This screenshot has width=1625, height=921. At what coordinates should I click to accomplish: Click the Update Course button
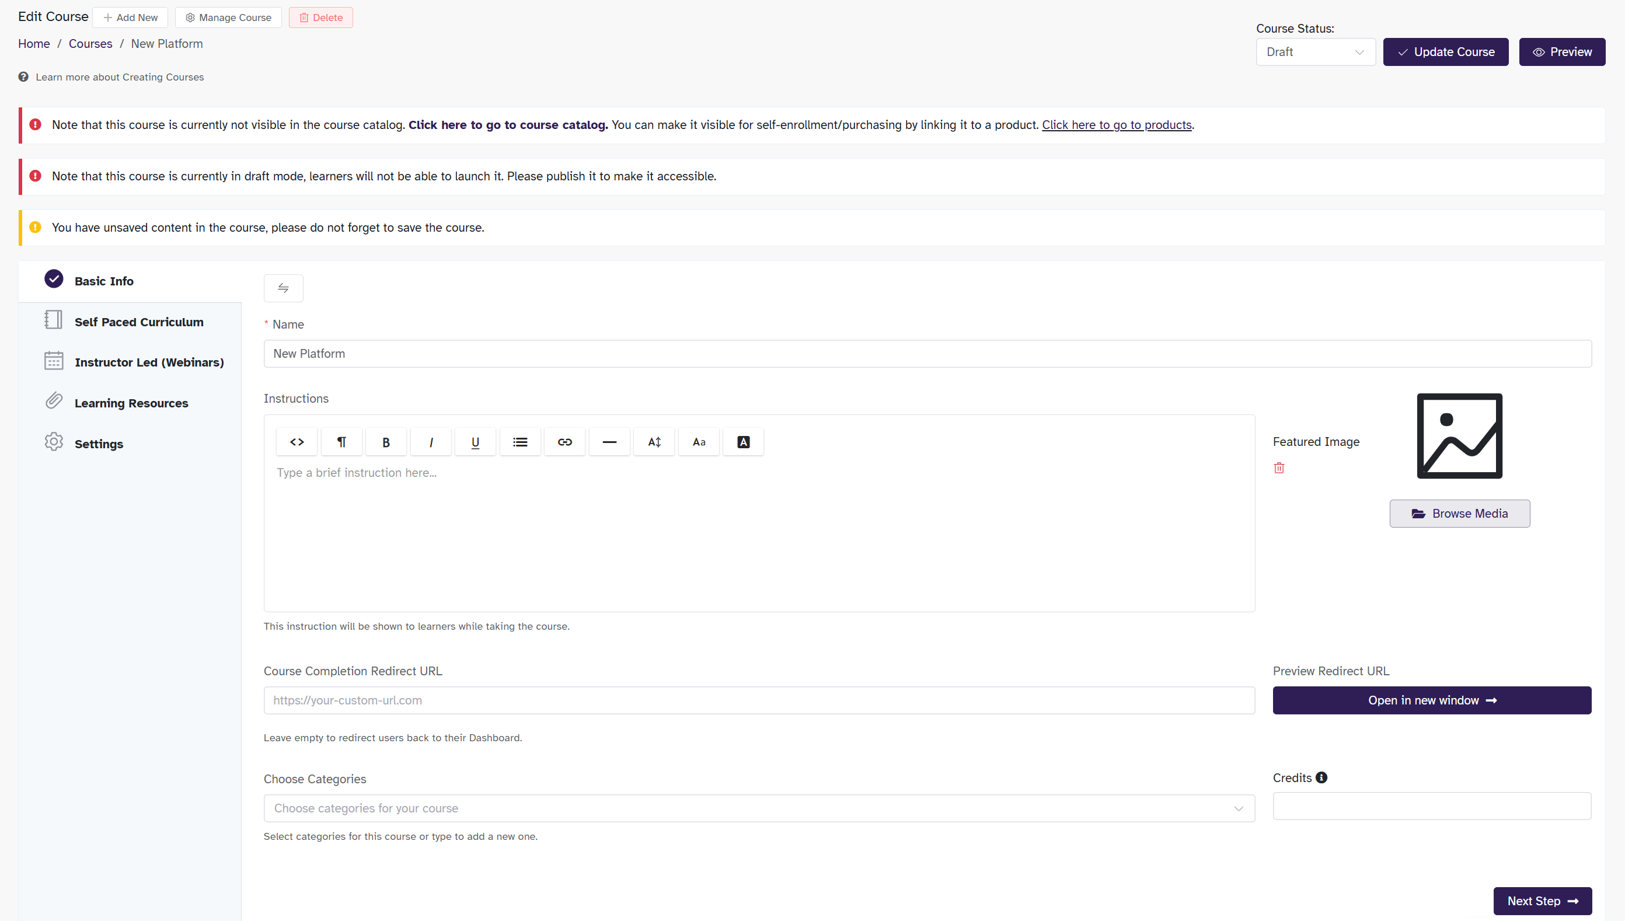point(1445,52)
